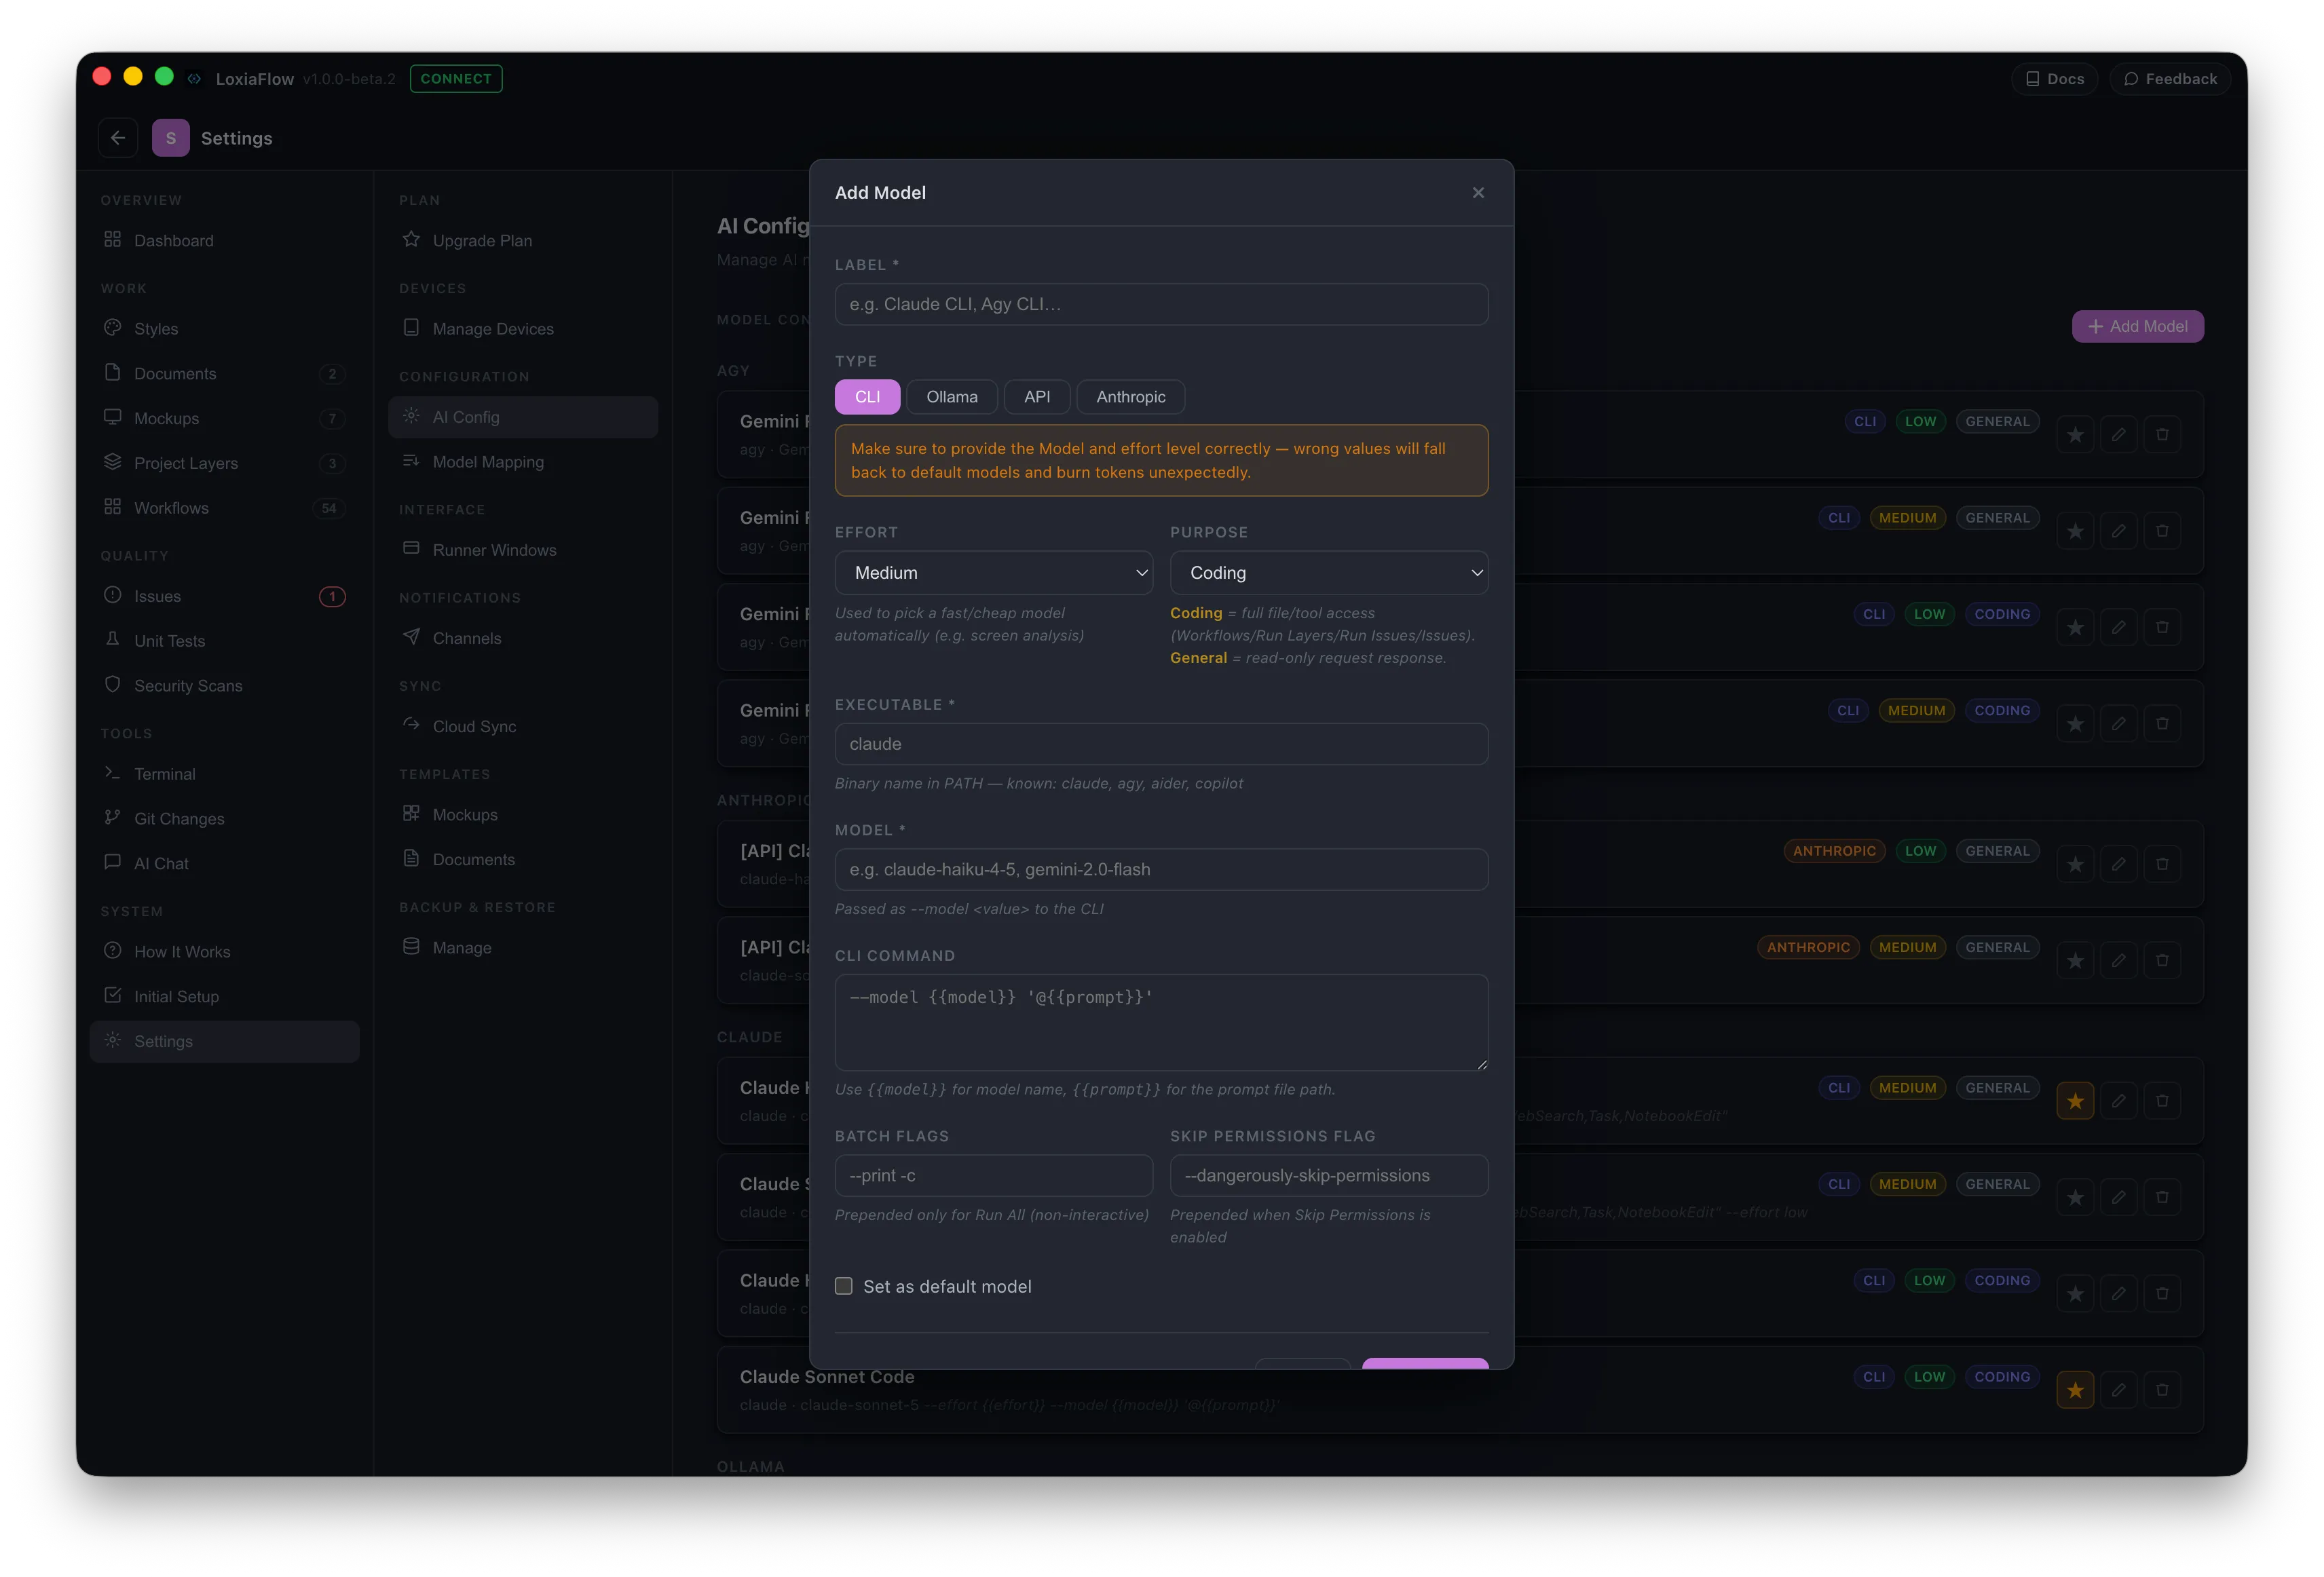
Task: Click the Model input field
Action: (1161, 870)
